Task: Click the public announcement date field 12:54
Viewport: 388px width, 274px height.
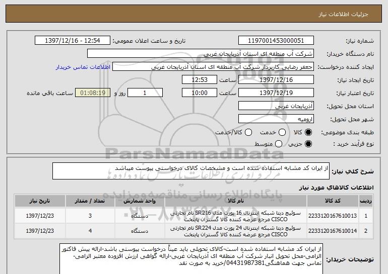Action: [x=73, y=41]
